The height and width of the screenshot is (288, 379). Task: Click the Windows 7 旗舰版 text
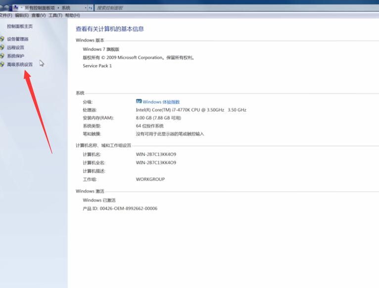101,49
